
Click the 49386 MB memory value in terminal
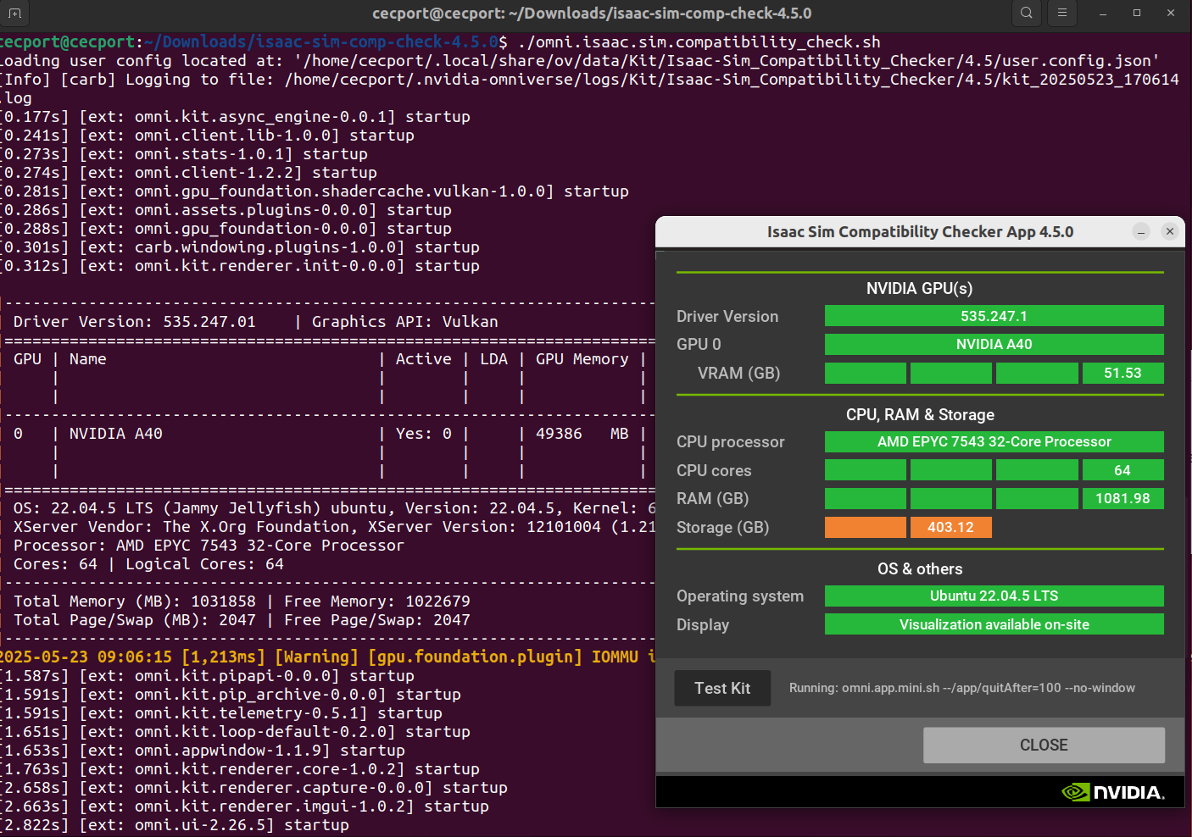582,433
